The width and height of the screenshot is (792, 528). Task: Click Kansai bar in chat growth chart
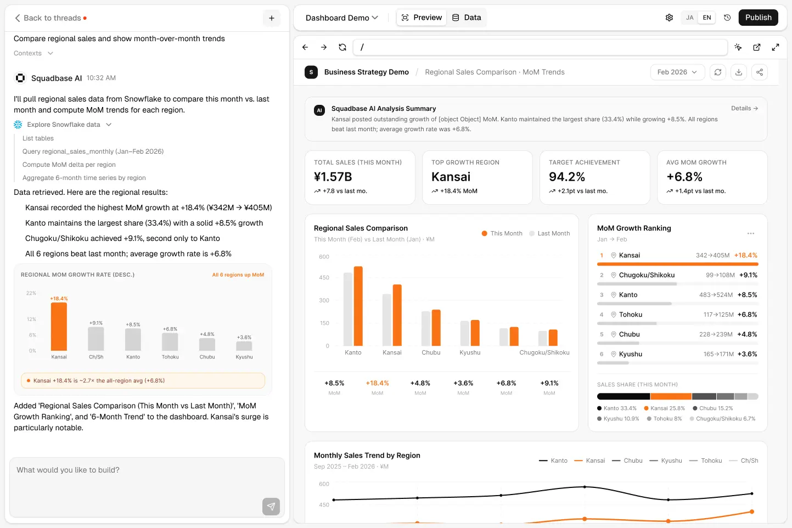[59, 327]
